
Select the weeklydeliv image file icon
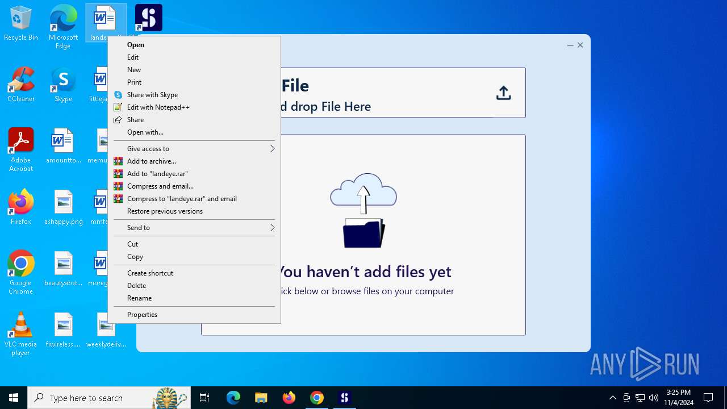pyautogui.click(x=106, y=330)
